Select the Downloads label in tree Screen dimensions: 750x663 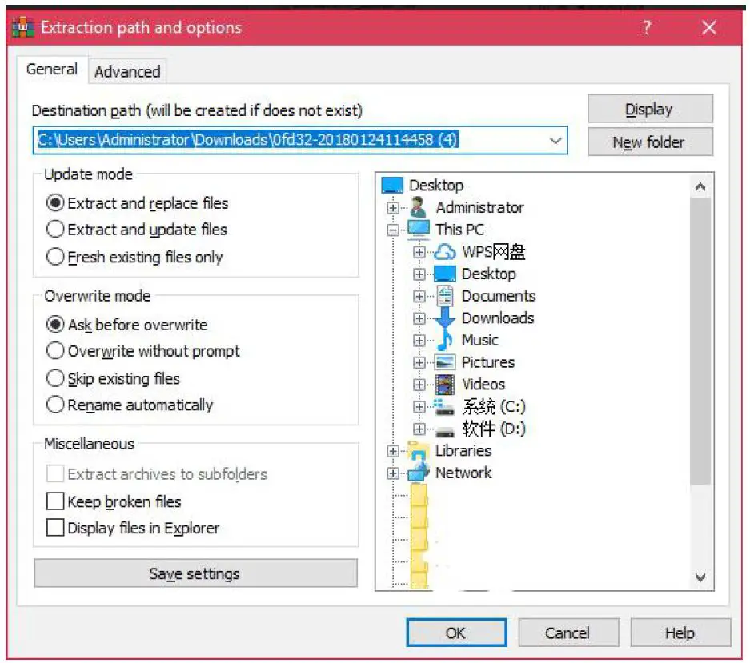click(498, 318)
